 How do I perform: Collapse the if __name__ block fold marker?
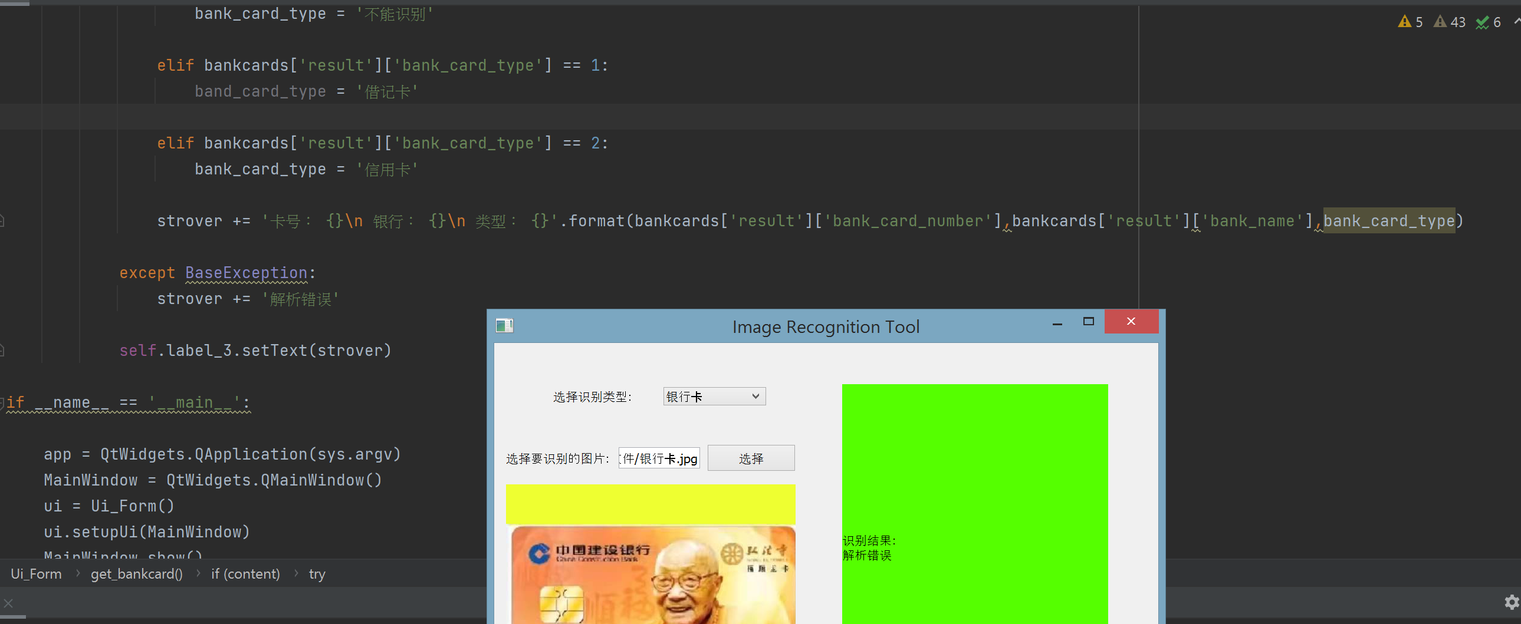[2, 402]
